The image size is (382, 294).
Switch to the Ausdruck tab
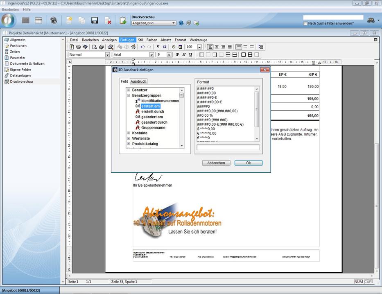(138, 81)
